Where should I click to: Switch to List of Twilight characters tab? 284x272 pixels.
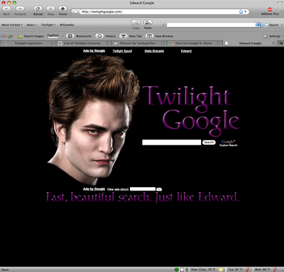(x=83, y=43)
